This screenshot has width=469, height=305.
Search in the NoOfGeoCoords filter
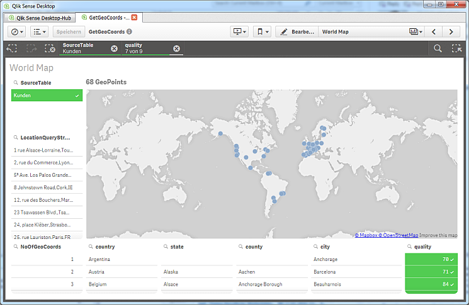tap(16, 247)
